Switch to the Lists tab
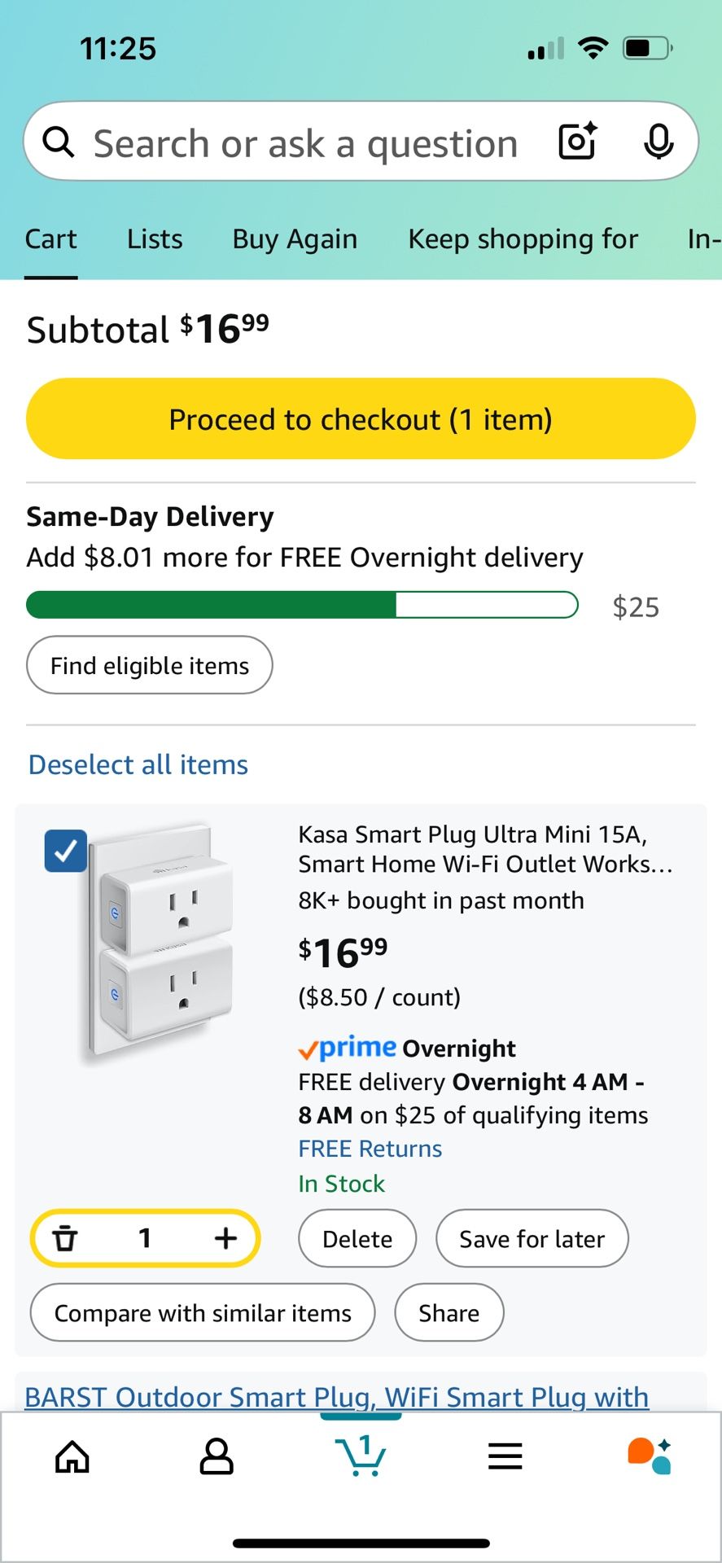Image resolution: width=722 pixels, height=1563 pixels. coord(155,239)
